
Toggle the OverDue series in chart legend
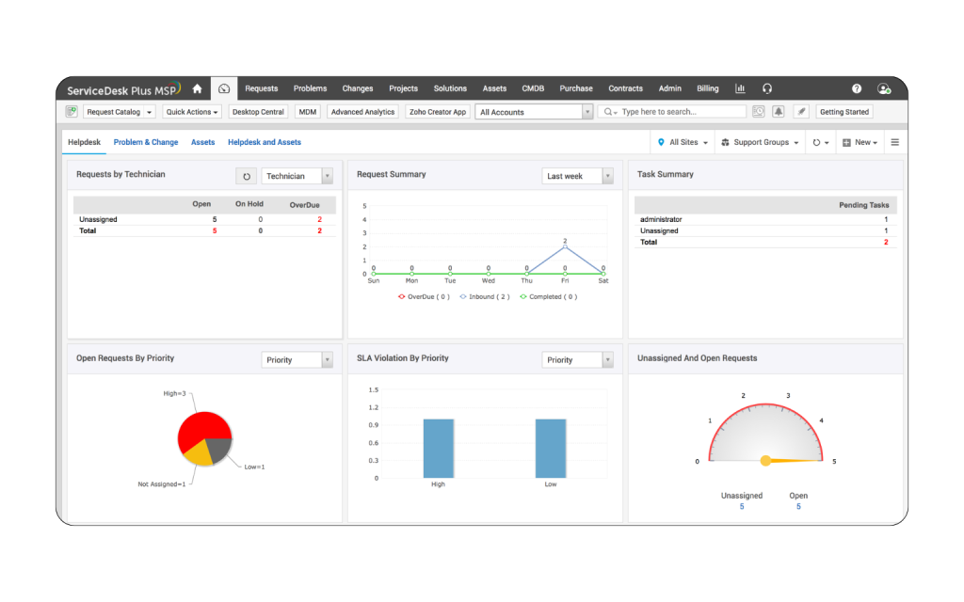pos(424,297)
